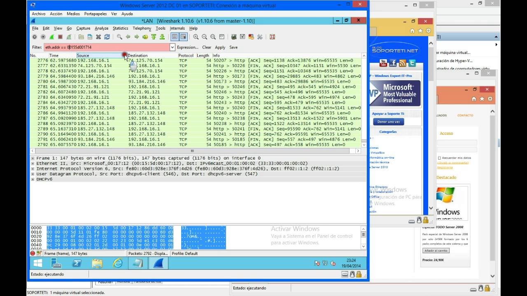Zoom out packet list text
The width and height of the screenshot is (527, 296).
tap(205, 37)
